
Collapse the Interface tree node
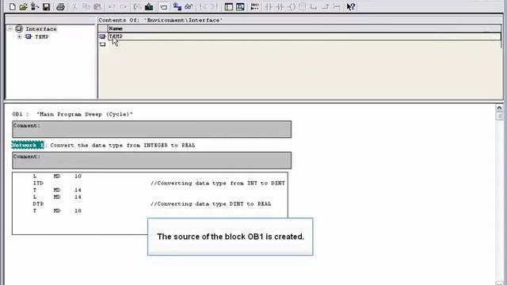tap(10, 28)
